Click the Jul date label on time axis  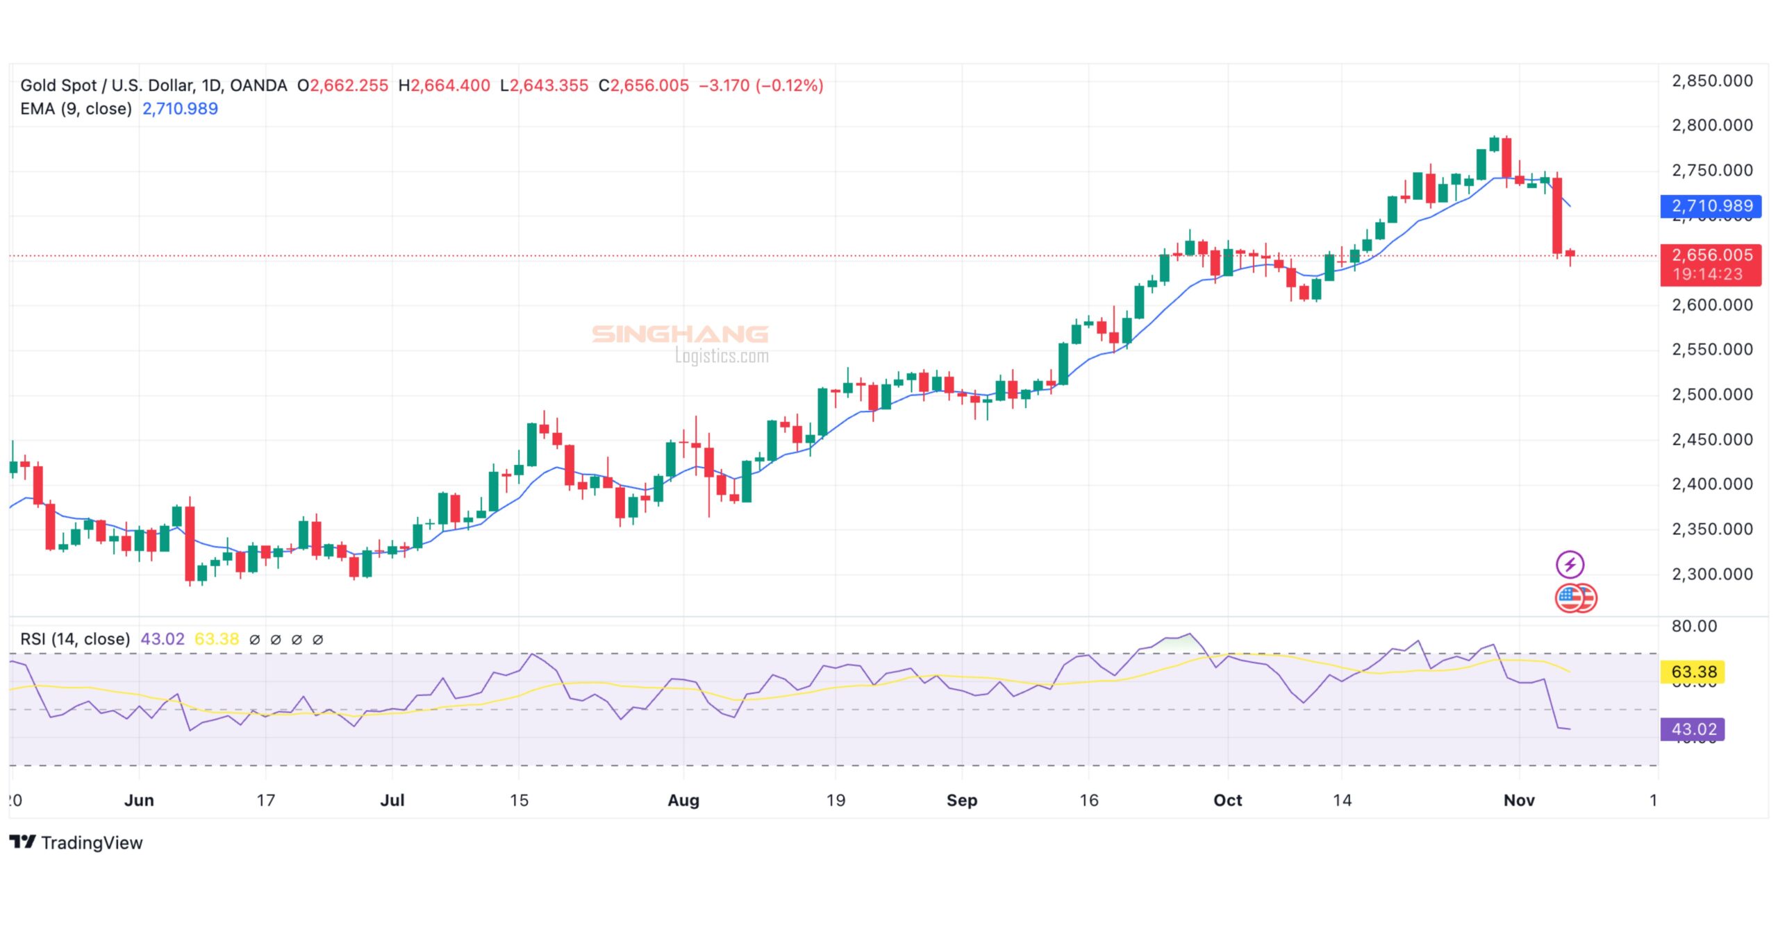[x=392, y=801]
